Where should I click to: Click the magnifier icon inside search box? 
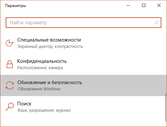(156, 23)
